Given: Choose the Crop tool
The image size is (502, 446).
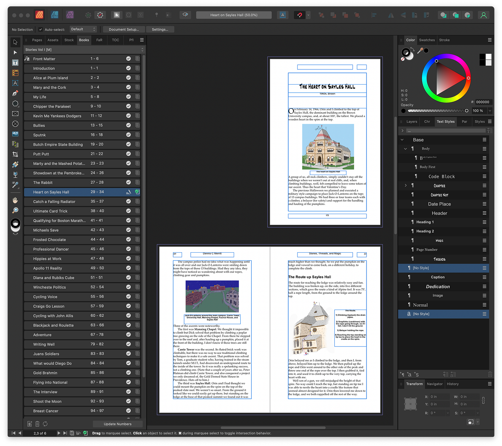Looking at the screenshot, I should click(15, 154).
